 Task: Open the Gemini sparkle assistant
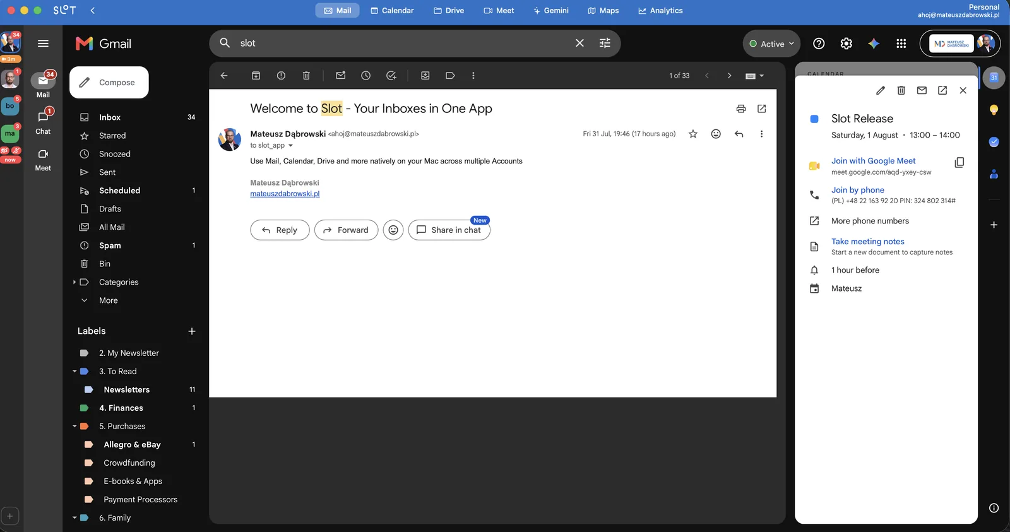[874, 44]
